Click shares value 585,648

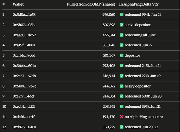tap(109, 45)
